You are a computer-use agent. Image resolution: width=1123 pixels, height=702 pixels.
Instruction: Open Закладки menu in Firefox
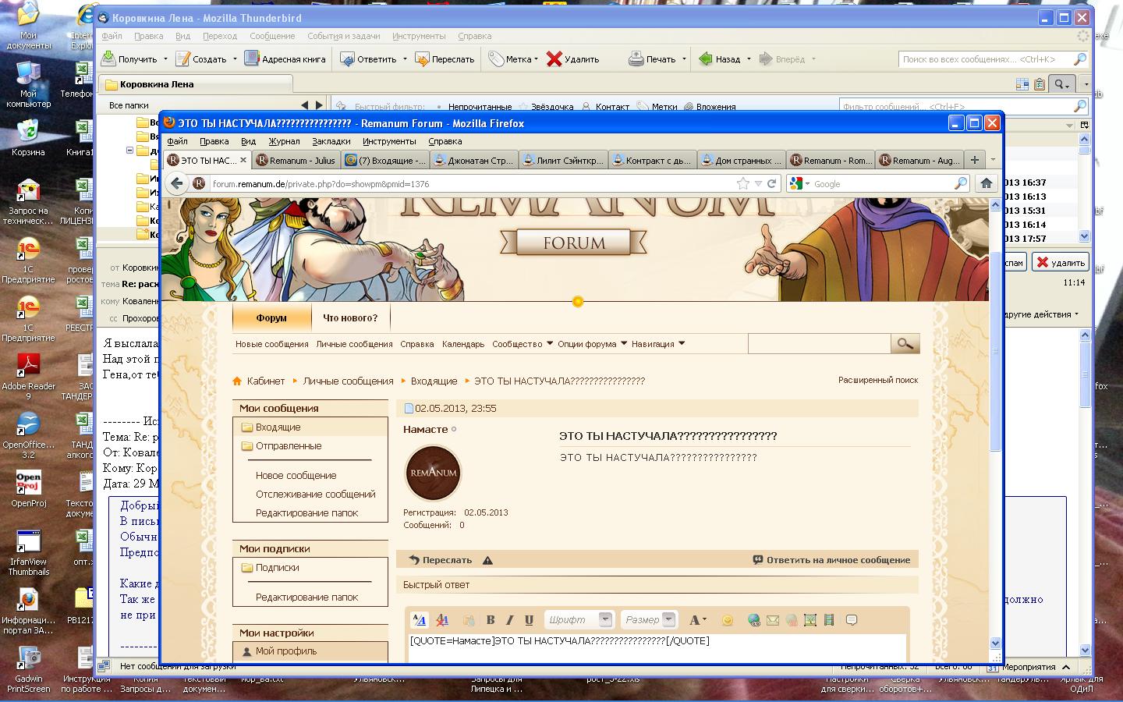tap(331, 141)
